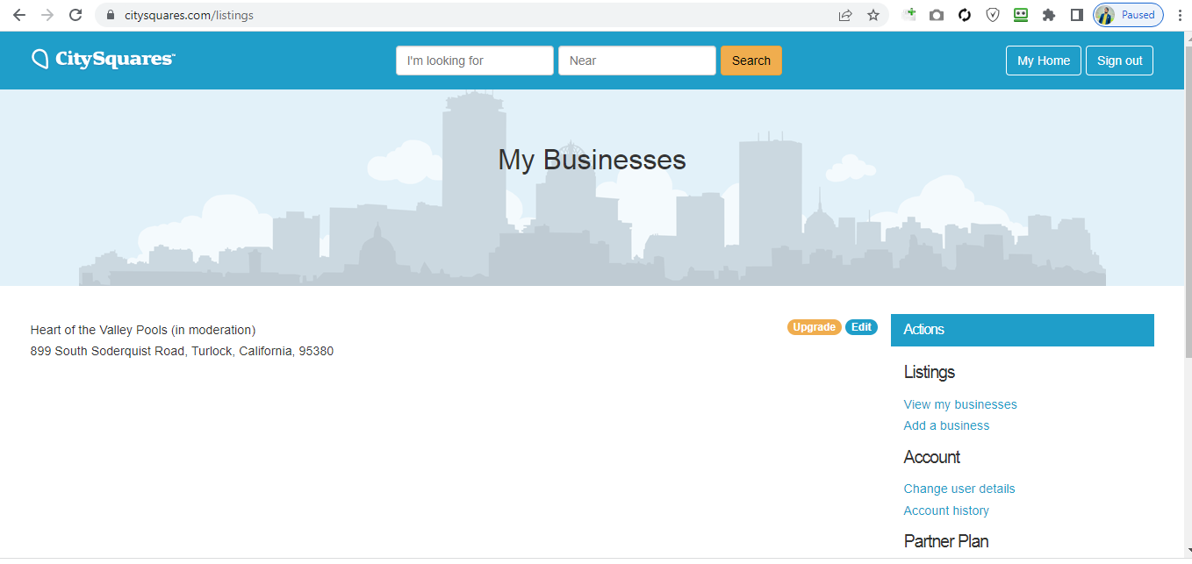Viewport: 1192px width, 564px height.
Task: Click the Listings section heading
Action: [930, 372]
